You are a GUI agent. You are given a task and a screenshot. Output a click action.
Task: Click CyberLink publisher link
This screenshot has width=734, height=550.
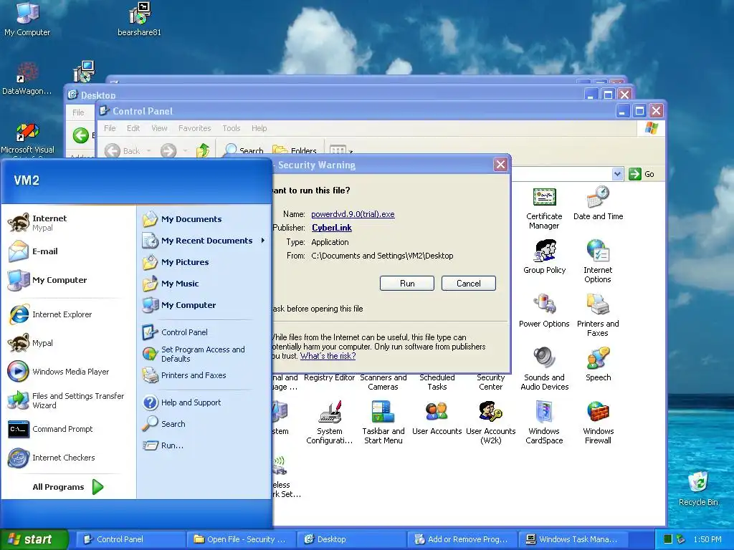click(x=332, y=228)
